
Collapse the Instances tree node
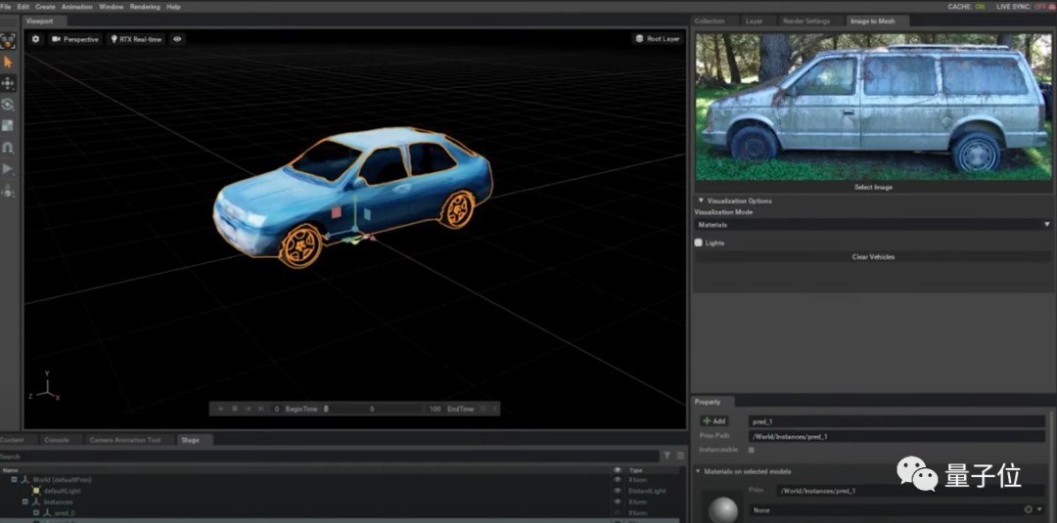click(24, 501)
